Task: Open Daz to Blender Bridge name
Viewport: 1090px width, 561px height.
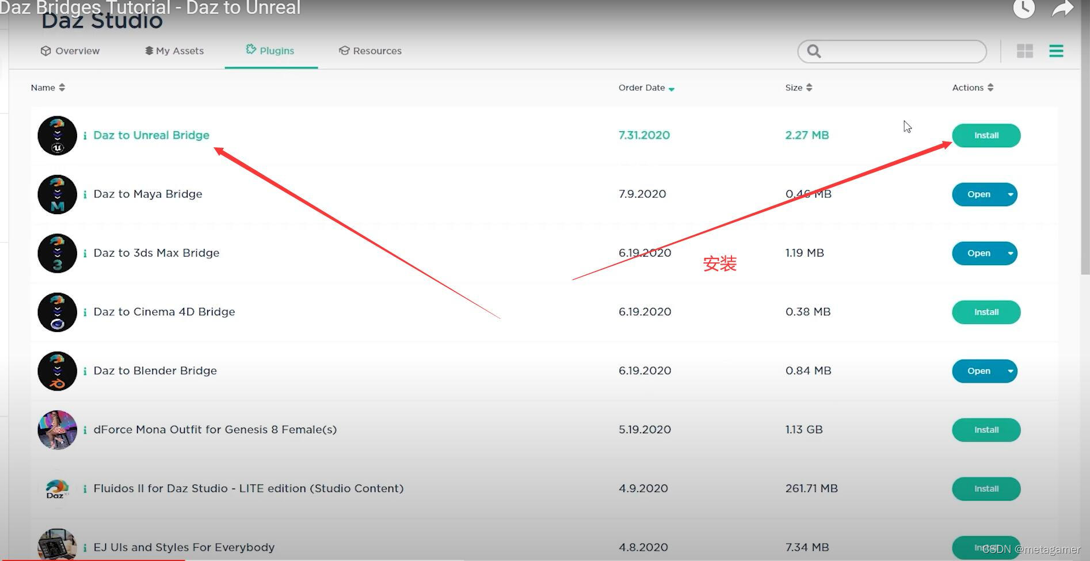Action: [x=155, y=371]
